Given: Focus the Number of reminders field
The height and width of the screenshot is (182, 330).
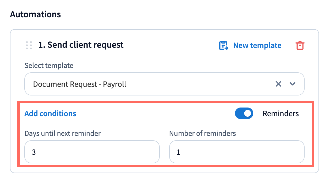Looking at the screenshot, I should coord(237,152).
